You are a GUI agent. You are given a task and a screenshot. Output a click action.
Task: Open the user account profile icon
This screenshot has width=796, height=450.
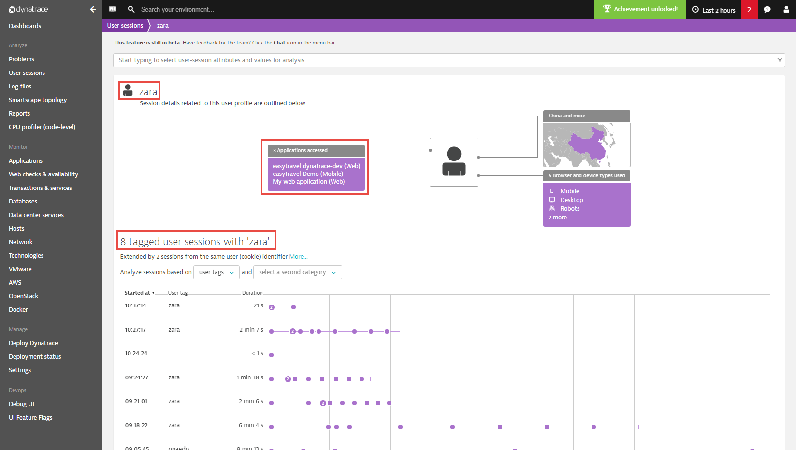[786, 9]
